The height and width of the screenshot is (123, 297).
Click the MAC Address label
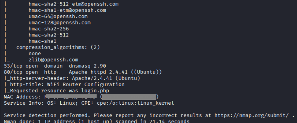[x=23, y=97]
